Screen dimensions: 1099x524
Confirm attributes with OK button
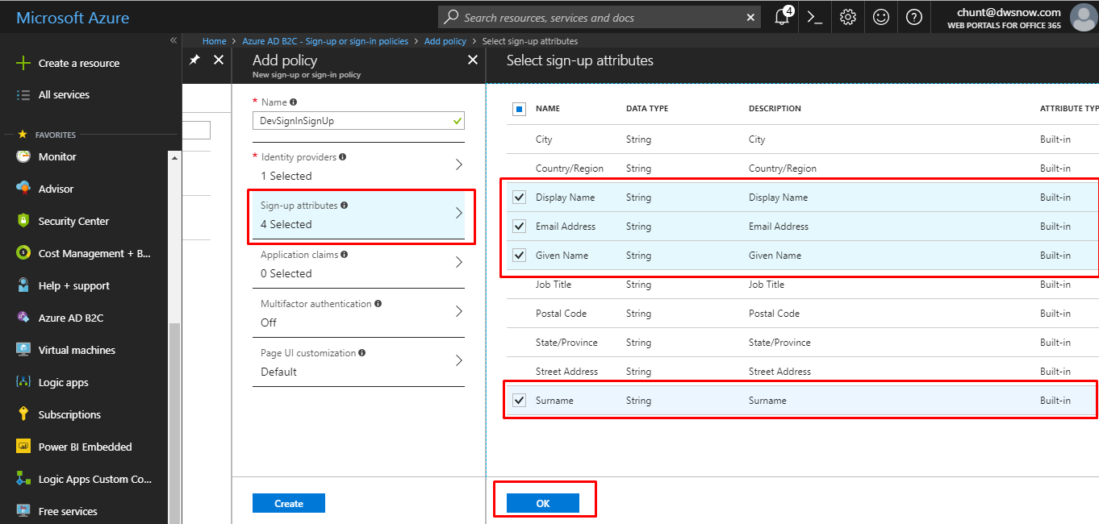click(x=543, y=503)
